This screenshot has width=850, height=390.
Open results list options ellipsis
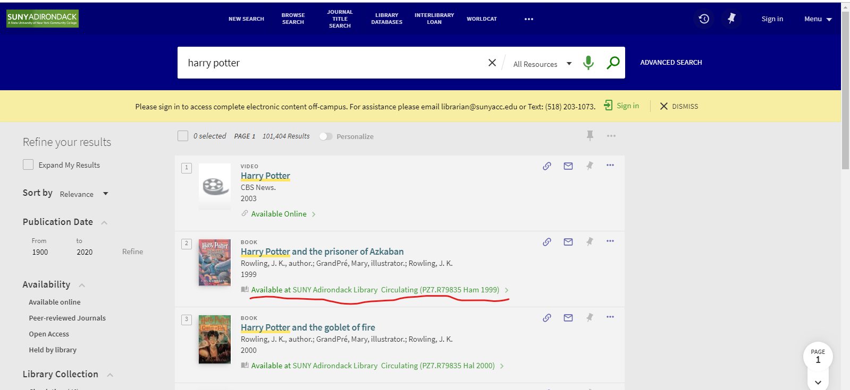pyautogui.click(x=611, y=136)
